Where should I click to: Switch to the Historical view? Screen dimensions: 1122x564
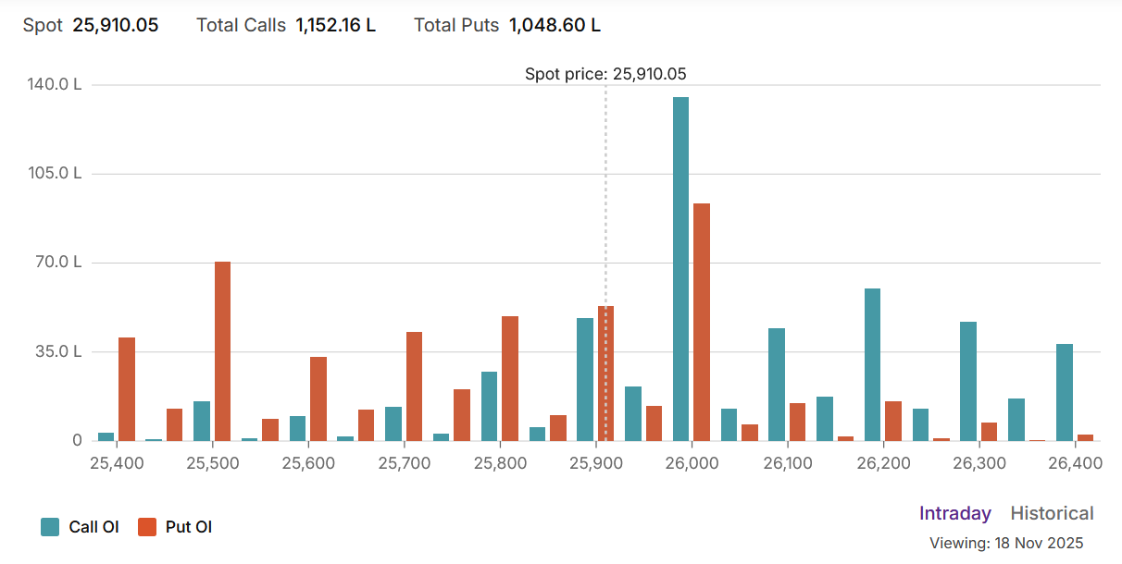coord(1052,513)
